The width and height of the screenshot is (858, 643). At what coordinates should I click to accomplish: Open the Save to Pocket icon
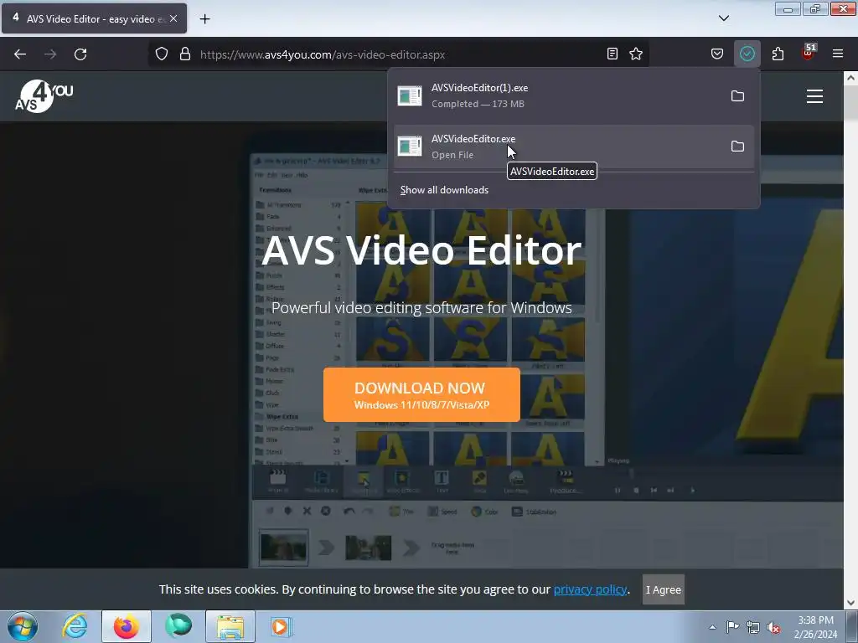[x=717, y=54]
